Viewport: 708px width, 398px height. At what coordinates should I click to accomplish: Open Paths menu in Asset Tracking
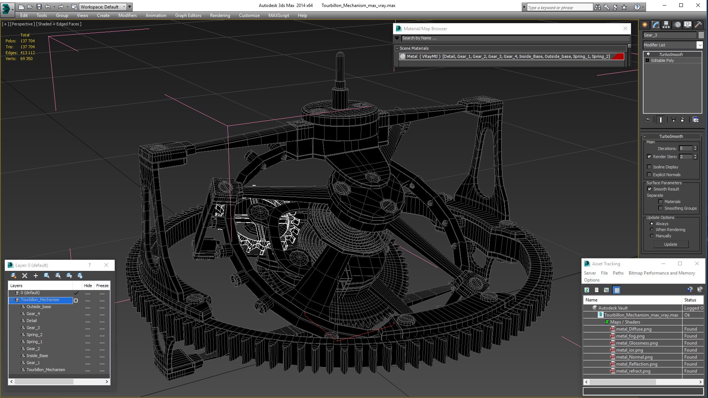click(x=618, y=273)
